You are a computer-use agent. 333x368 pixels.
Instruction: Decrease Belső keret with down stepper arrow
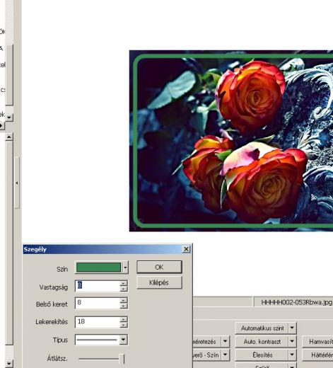[124, 306]
